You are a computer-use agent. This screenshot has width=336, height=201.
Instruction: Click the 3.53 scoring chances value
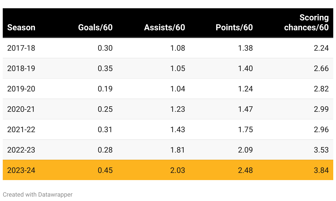click(x=321, y=150)
